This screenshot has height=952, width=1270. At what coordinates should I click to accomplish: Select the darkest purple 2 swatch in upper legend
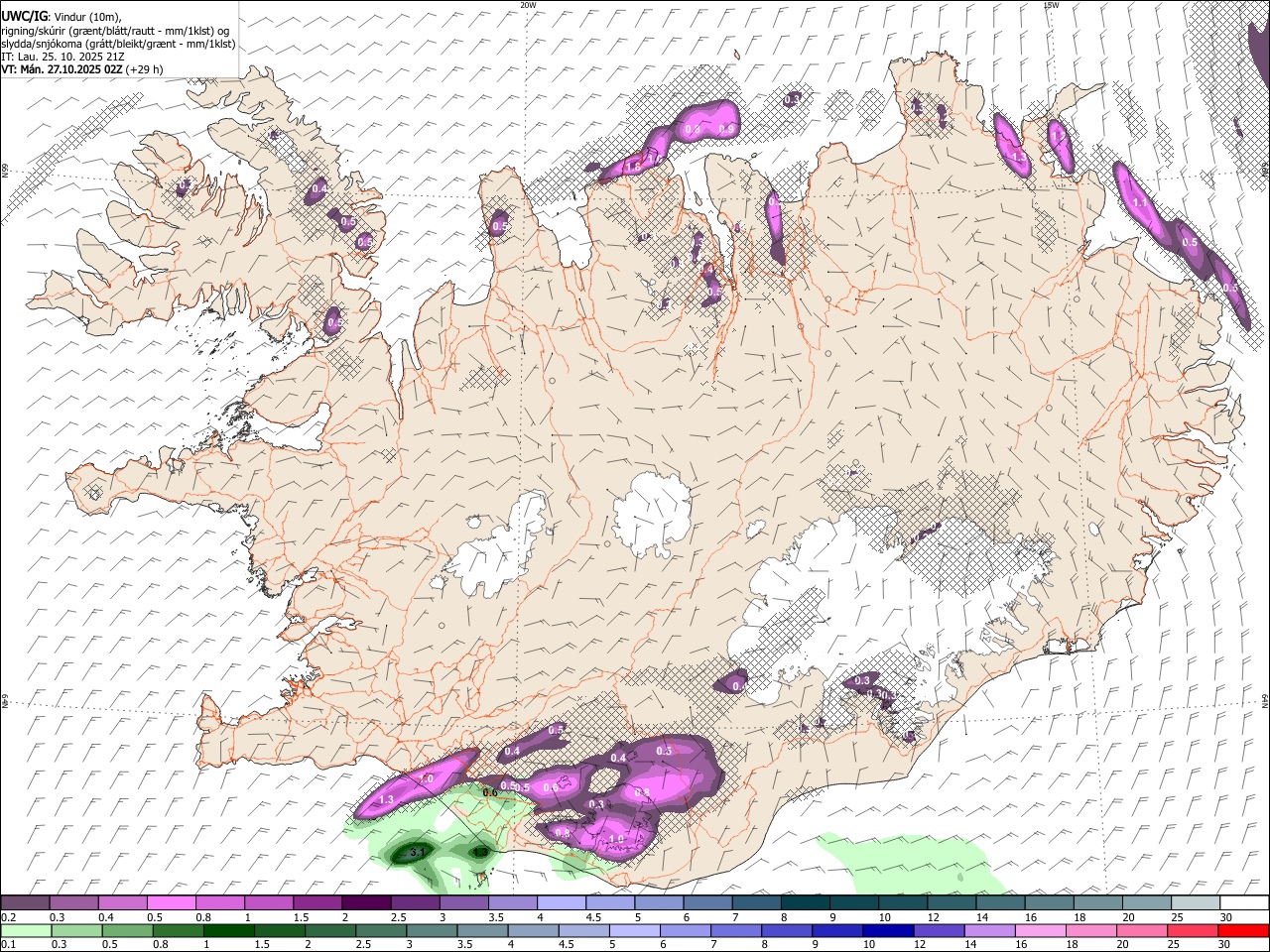pos(365,903)
